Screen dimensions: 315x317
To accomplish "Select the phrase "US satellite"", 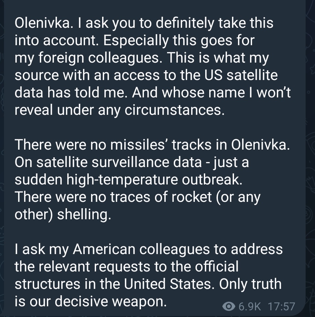I will coord(241,75).
